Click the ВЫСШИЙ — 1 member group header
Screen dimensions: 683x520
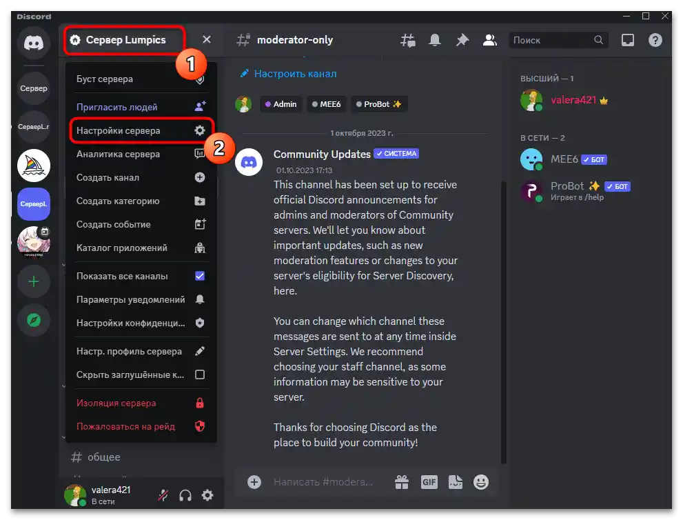pos(547,79)
